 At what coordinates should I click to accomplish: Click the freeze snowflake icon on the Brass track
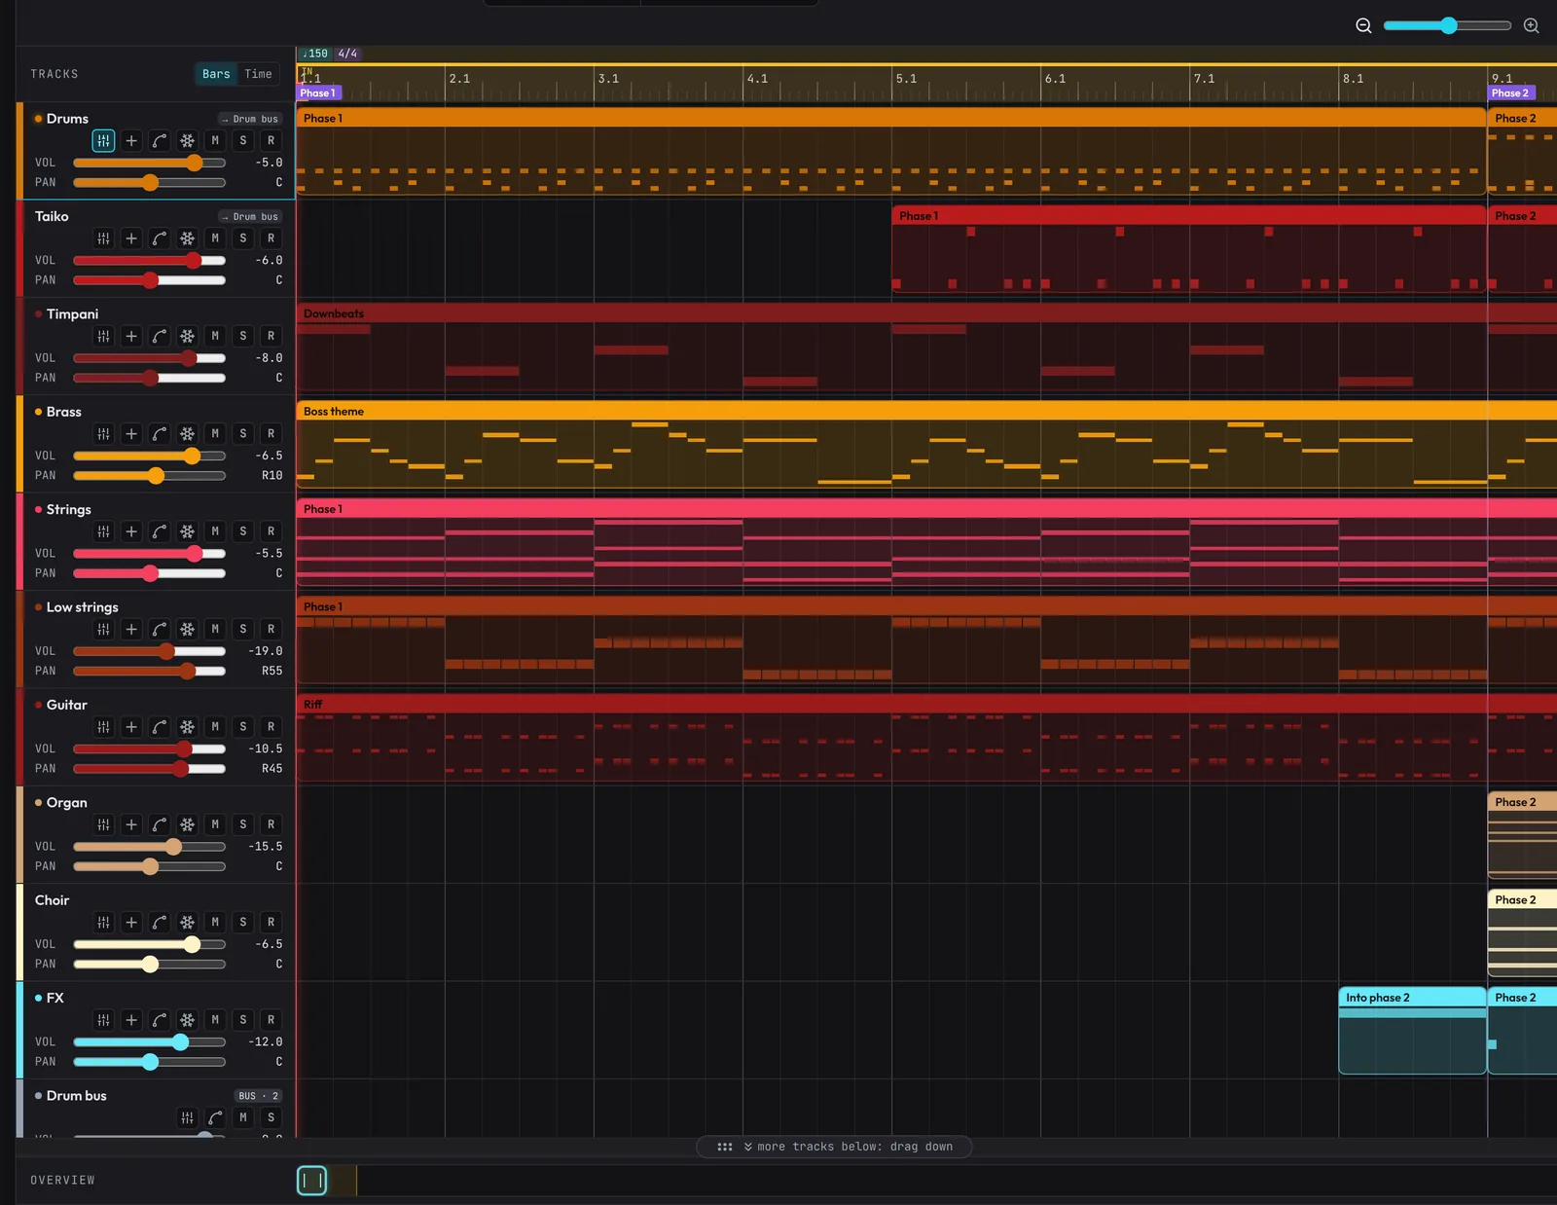188,434
